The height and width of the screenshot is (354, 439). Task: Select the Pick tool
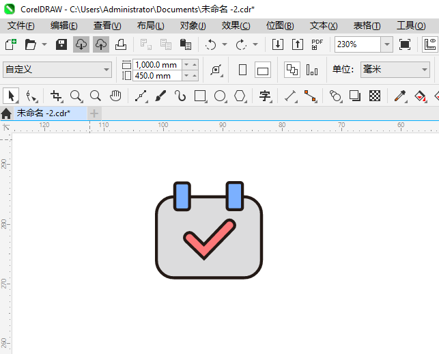click(11, 96)
